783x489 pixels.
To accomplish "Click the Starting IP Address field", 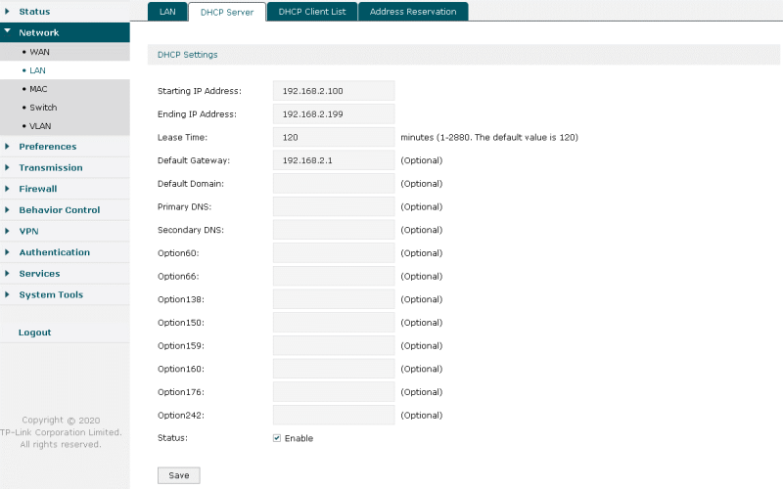I will (x=334, y=91).
